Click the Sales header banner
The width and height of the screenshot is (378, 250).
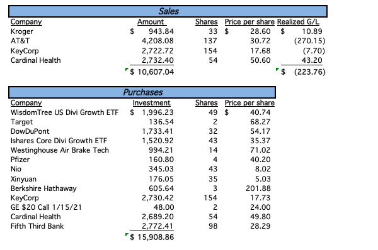click(x=168, y=11)
